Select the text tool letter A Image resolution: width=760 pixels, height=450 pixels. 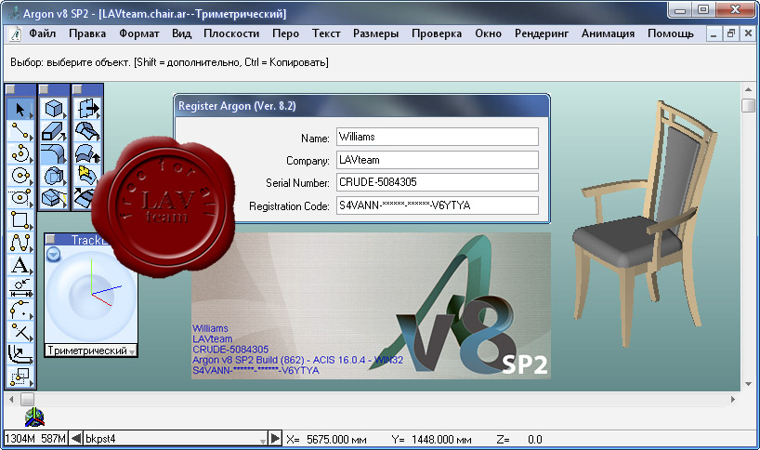pyautogui.click(x=20, y=265)
